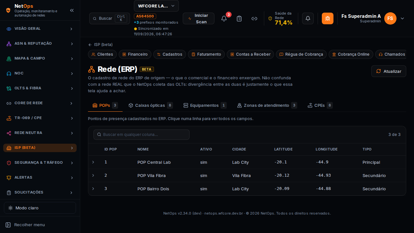Click the '+3 prefixos monitorados' text
Viewport: 414px width, 233px height.
(x=156, y=22)
